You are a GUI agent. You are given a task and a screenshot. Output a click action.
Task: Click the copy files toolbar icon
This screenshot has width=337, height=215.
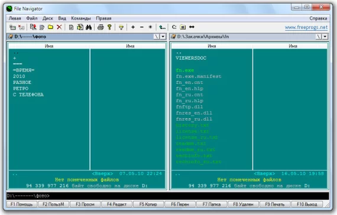coord(33,27)
